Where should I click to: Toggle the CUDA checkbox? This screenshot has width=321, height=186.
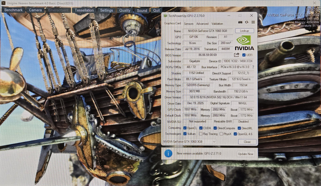[201, 128]
